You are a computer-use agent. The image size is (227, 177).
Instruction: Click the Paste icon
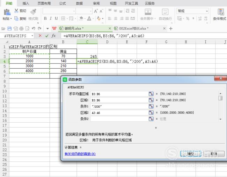pyautogui.click(x=7, y=12)
